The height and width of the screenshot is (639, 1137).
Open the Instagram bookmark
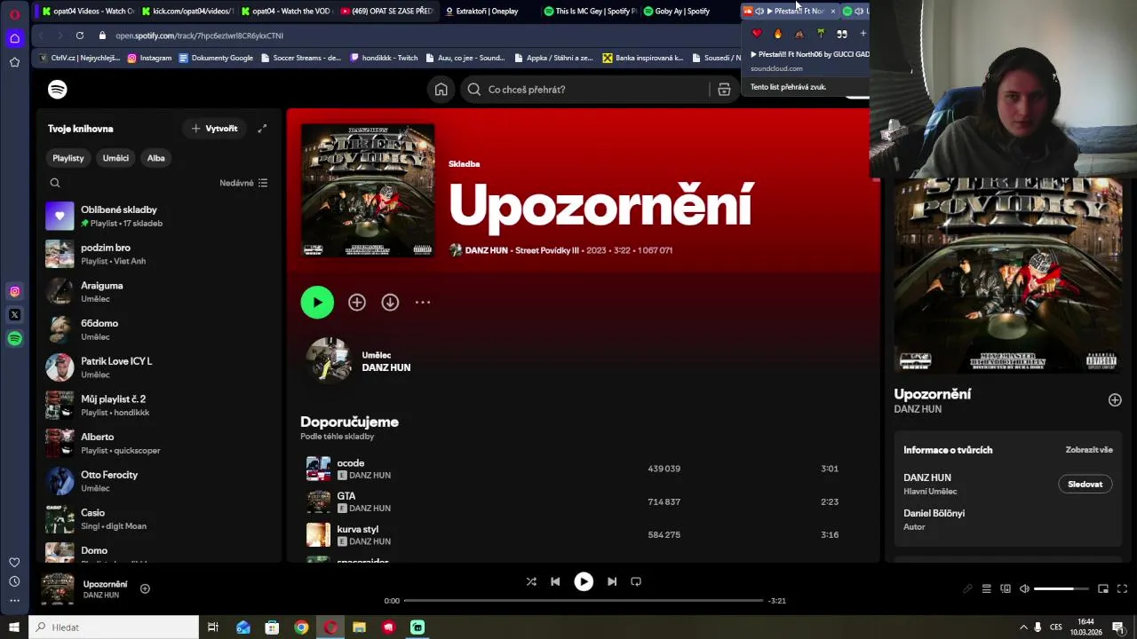click(x=149, y=58)
